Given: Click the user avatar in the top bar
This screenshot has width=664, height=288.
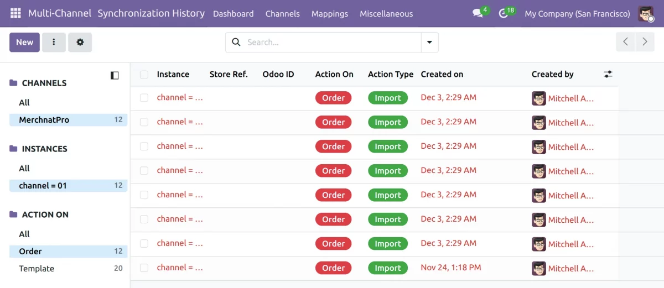Looking at the screenshot, I should pos(646,13).
